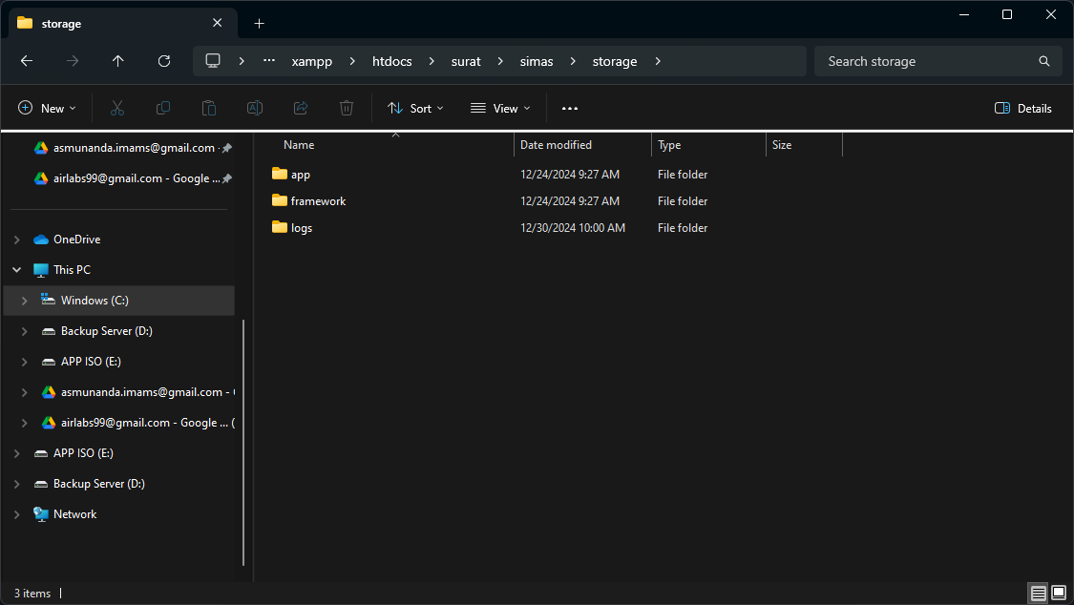Screen dimensions: 1074x605
Task: Click the Refresh icon in navigation bar
Action: coord(164,61)
